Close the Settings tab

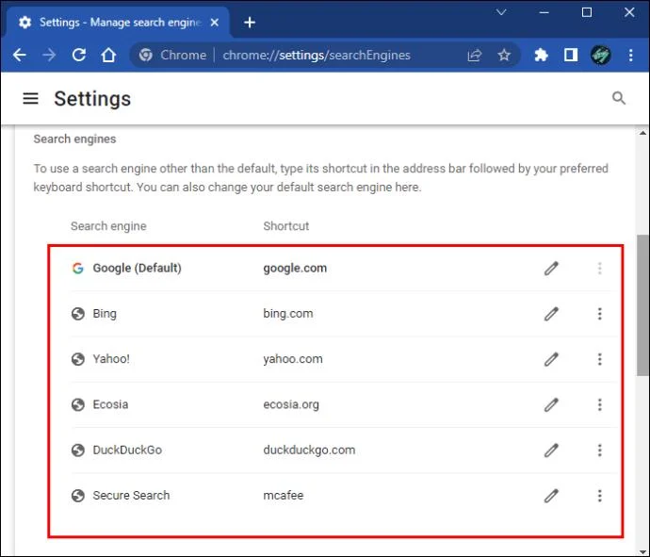point(215,23)
